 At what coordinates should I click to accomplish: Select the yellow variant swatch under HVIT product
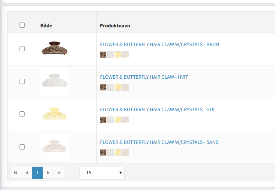118,87
